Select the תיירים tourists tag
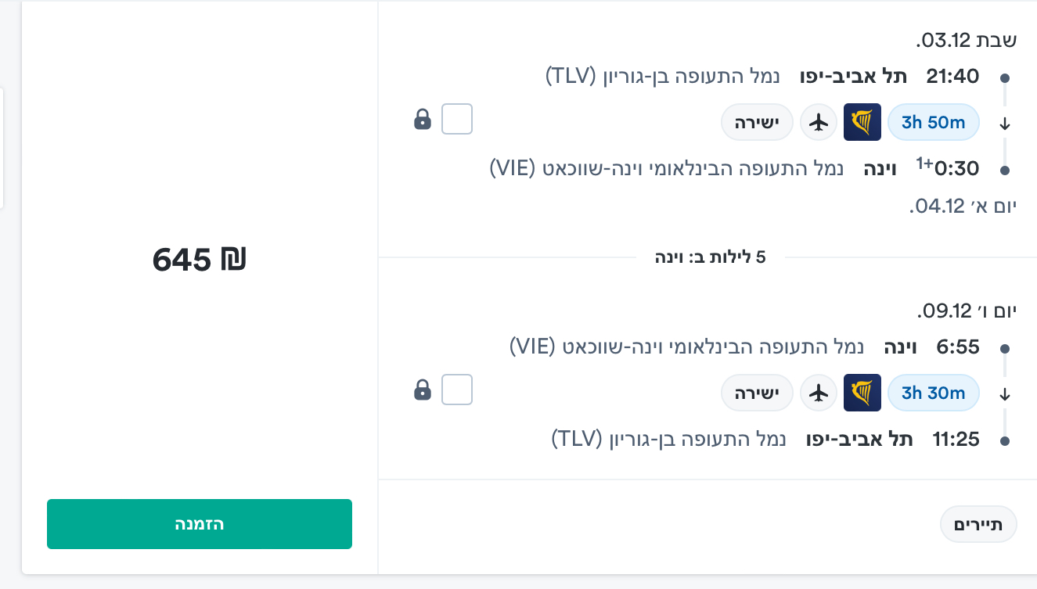This screenshot has height=589, width=1037. point(978,524)
